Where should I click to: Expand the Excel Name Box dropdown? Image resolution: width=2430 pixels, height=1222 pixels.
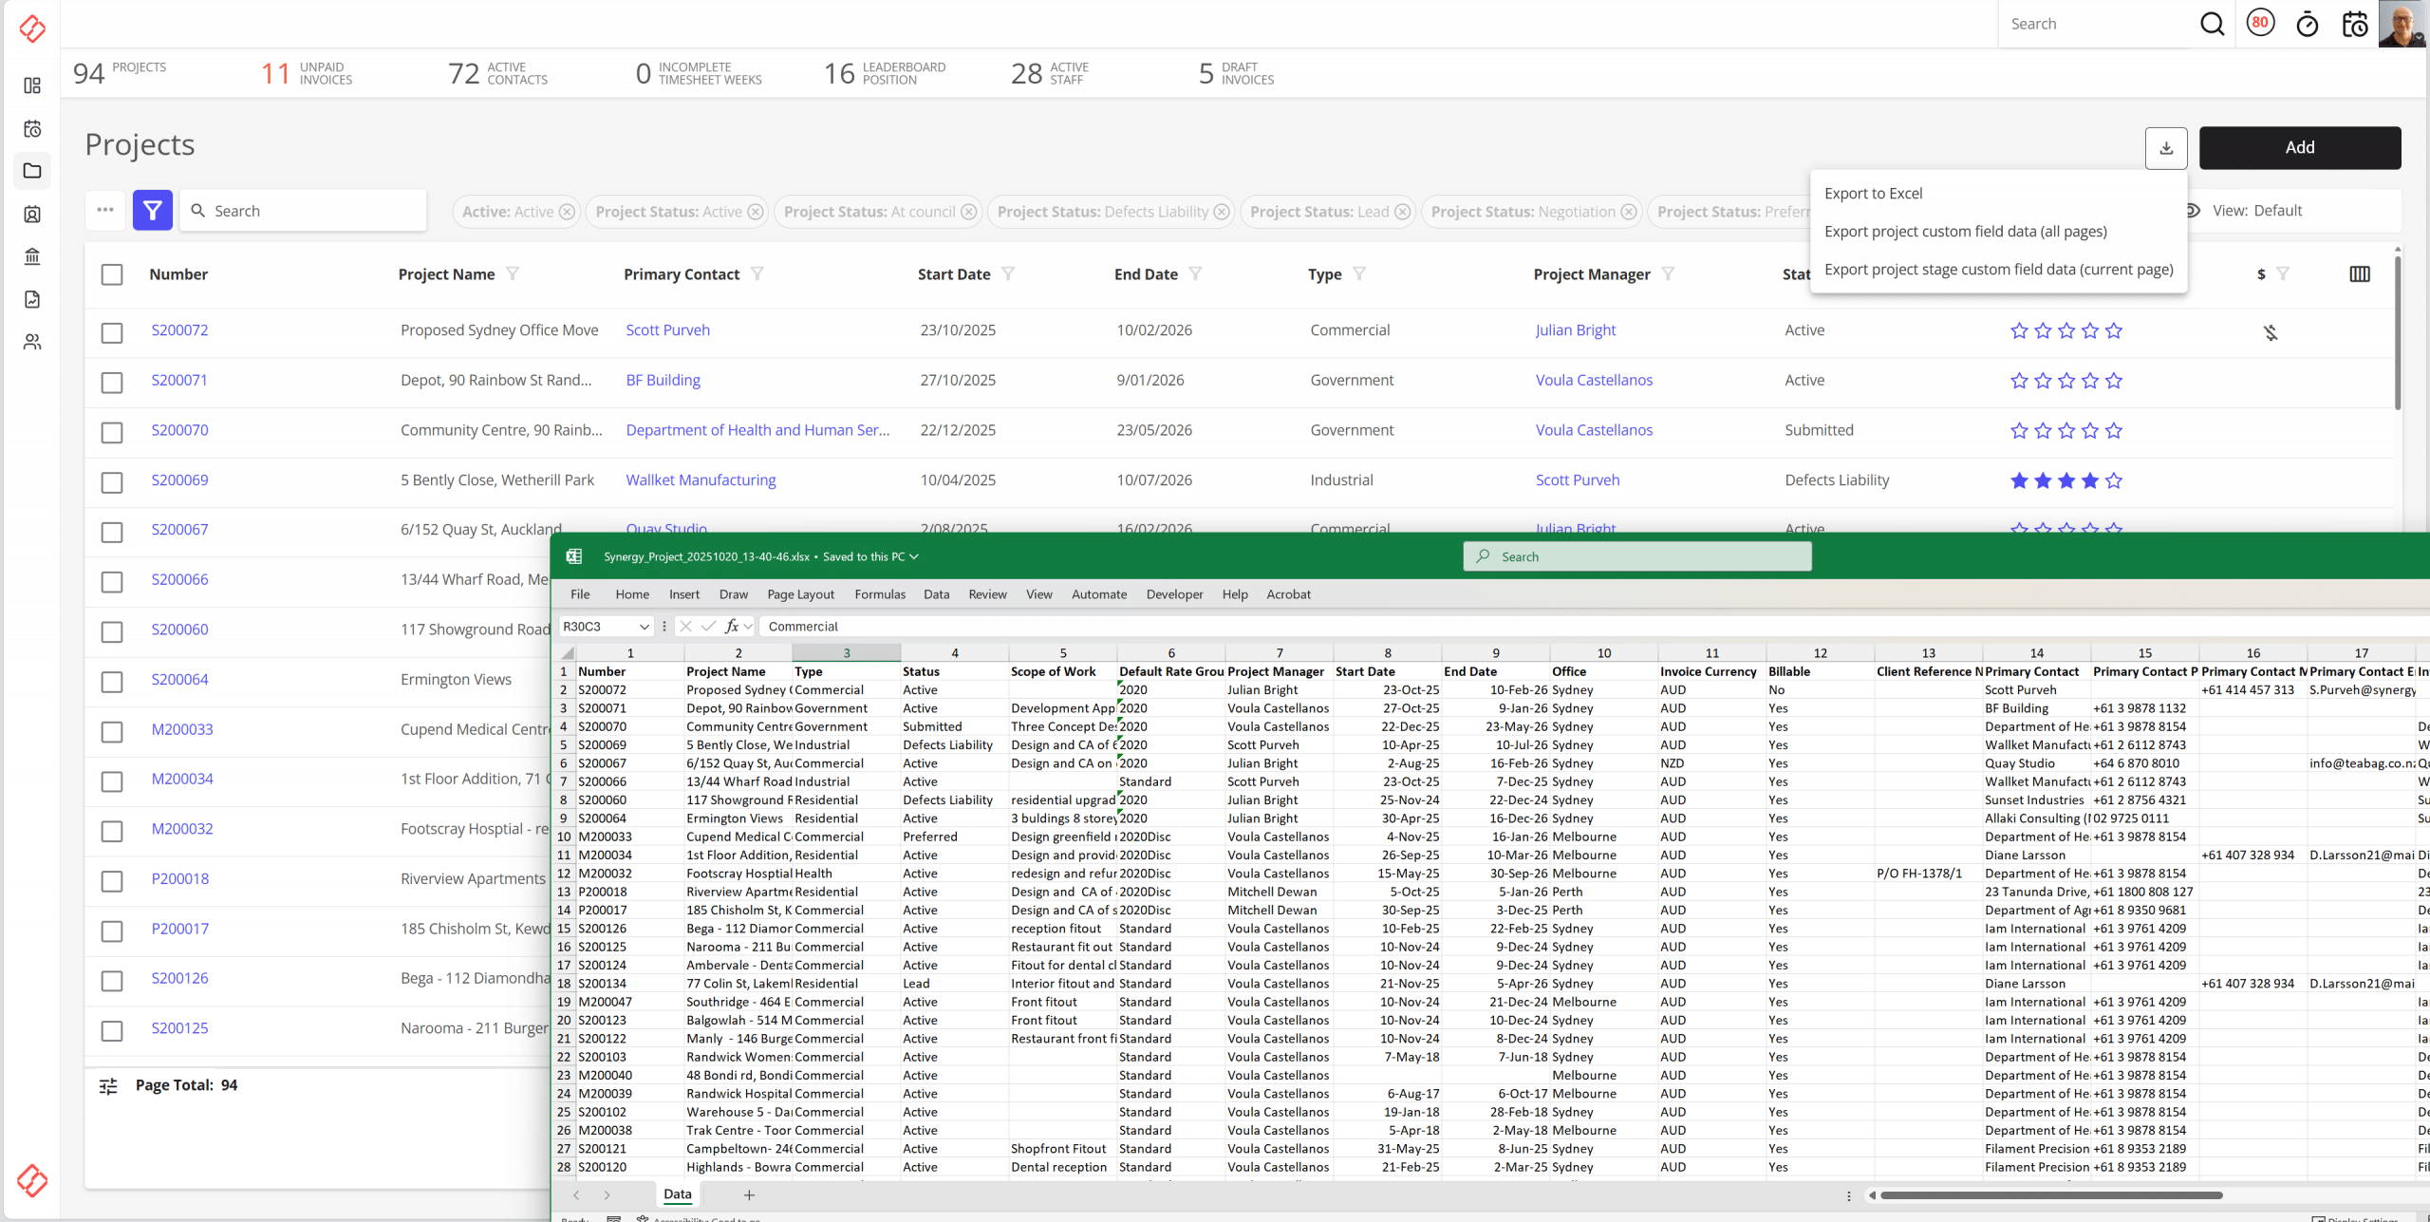tap(644, 627)
